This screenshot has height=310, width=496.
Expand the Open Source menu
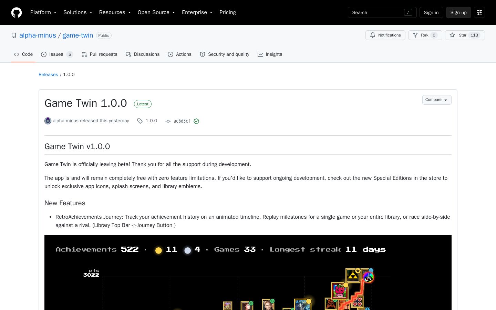156,12
